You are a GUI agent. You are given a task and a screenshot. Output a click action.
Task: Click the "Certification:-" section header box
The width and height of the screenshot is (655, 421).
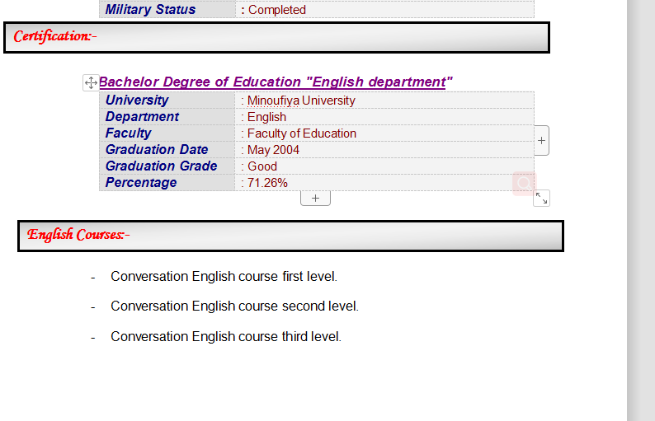click(x=276, y=37)
